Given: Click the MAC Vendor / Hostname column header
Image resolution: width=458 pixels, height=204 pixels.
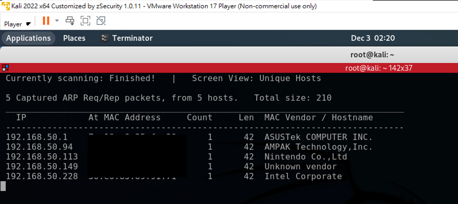Looking at the screenshot, I should [x=318, y=117].
